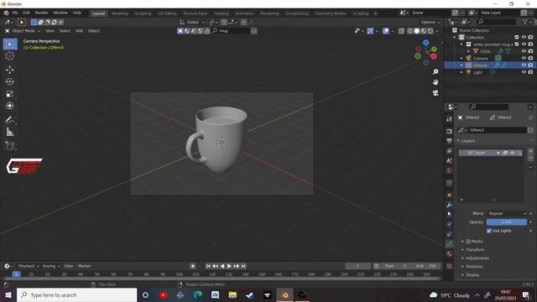
Task: Select the Cursor tool
Action: pyautogui.click(x=10, y=56)
